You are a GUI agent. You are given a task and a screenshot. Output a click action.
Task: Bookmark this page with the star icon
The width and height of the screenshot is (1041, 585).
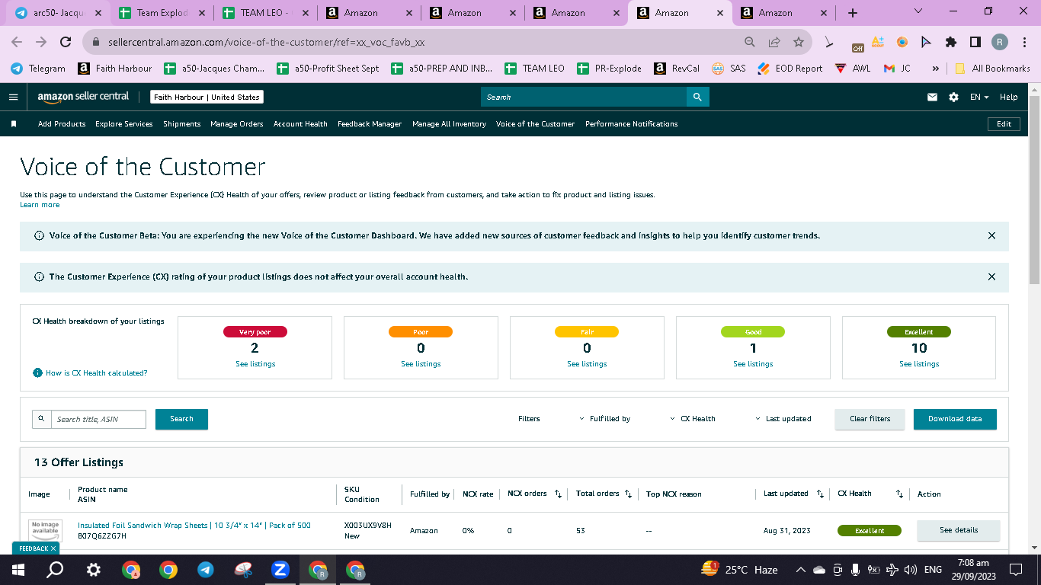click(798, 42)
